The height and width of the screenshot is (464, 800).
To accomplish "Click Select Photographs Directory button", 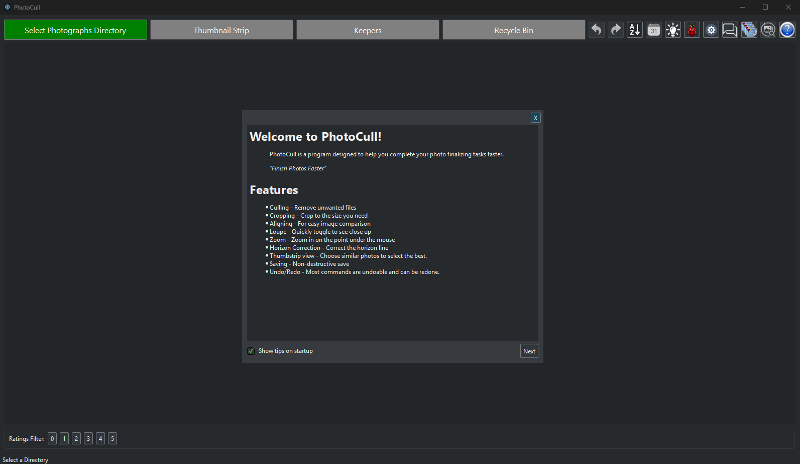I will [75, 30].
